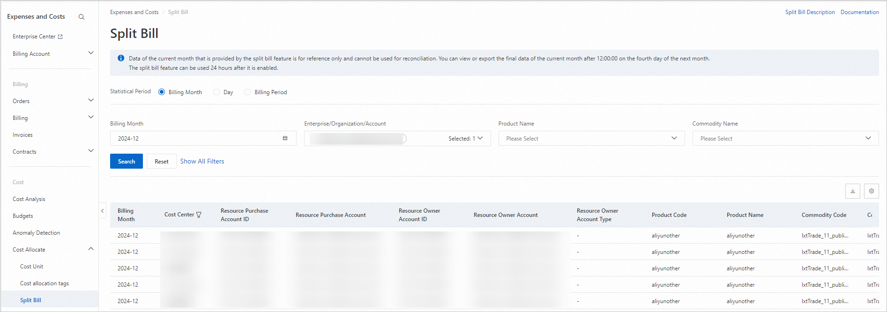Collapse the Cost Allocate sidebar menu
The width and height of the screenshot is (887, 312).
point(91,249)
